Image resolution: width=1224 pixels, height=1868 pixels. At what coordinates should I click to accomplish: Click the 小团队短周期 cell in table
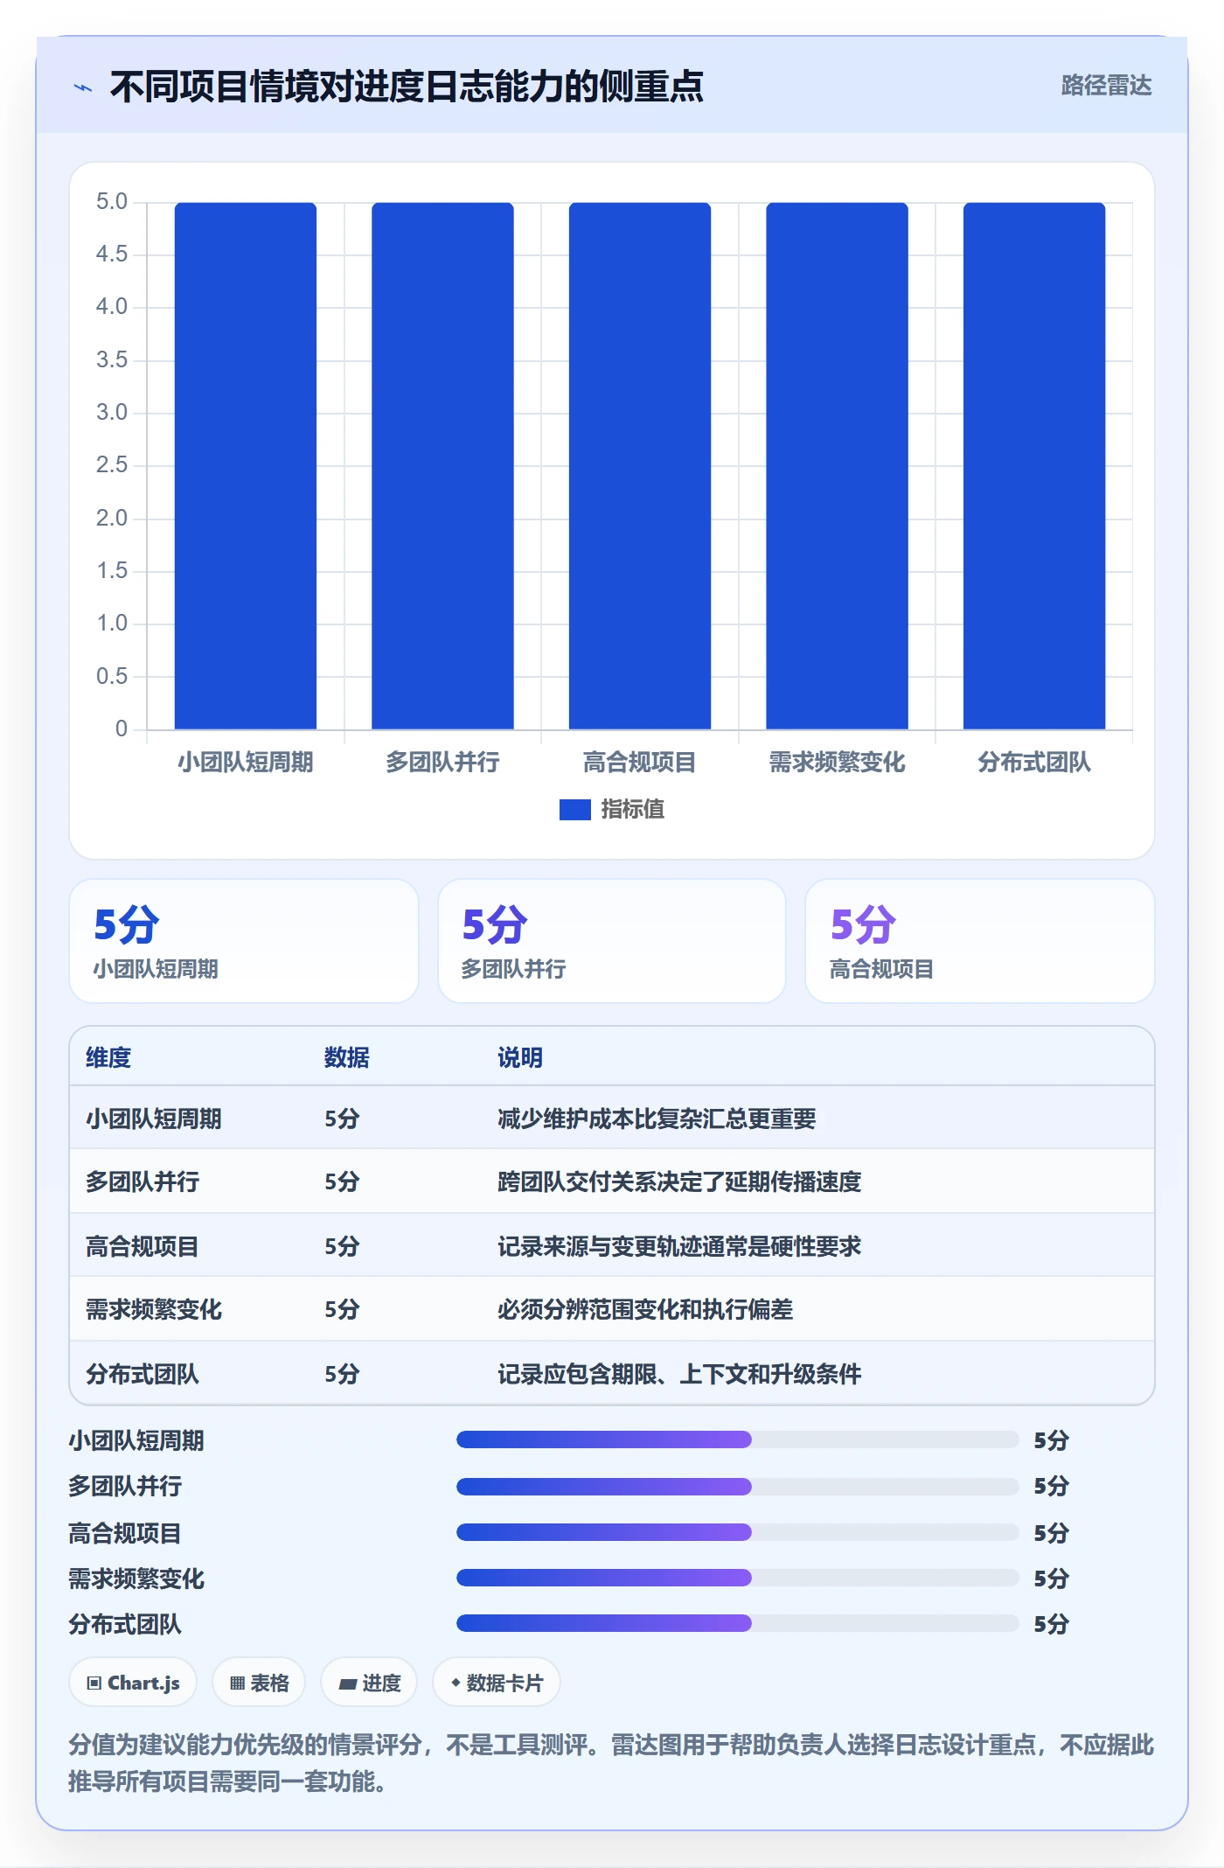(154, 1119)
